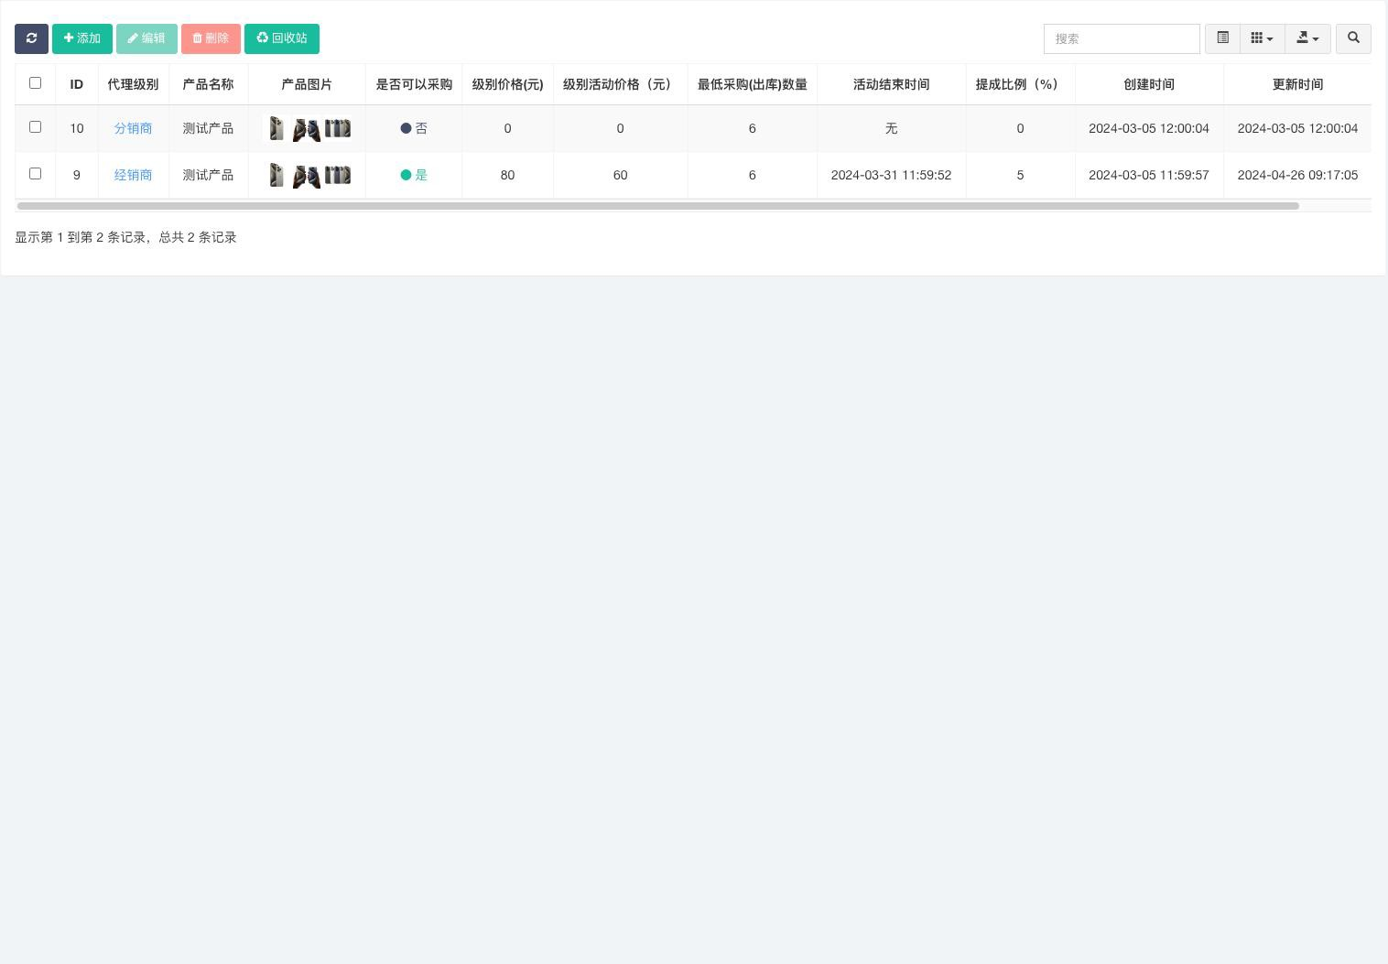Open first product thumbnail in row 10

(277, 128)
